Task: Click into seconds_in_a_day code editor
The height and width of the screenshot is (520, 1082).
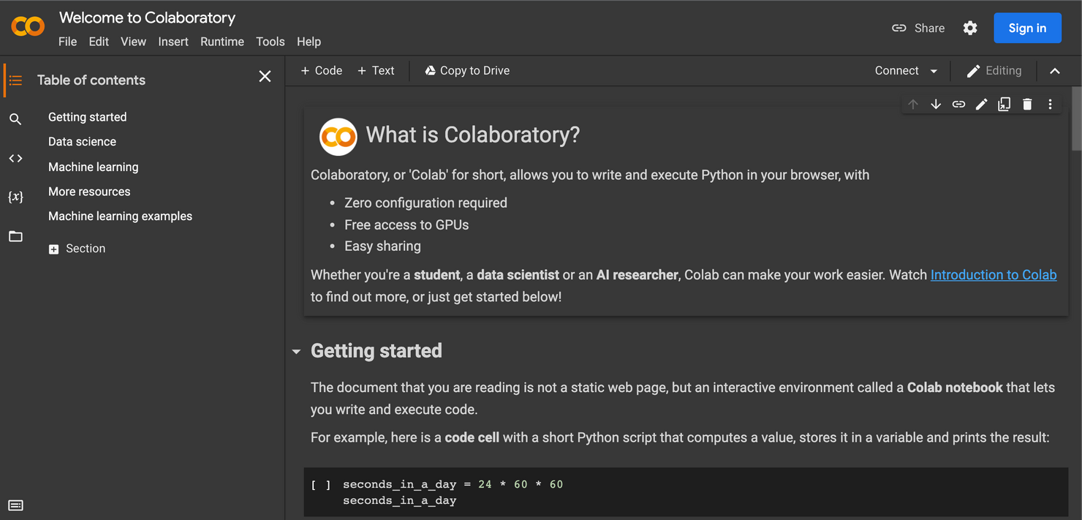Action: (702, 492)
